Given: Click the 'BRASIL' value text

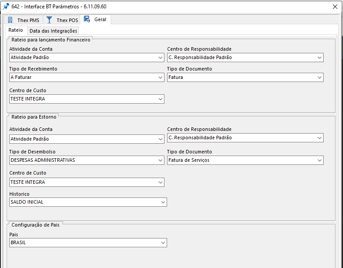Looking at the screenshot, I should coord(18,242).
